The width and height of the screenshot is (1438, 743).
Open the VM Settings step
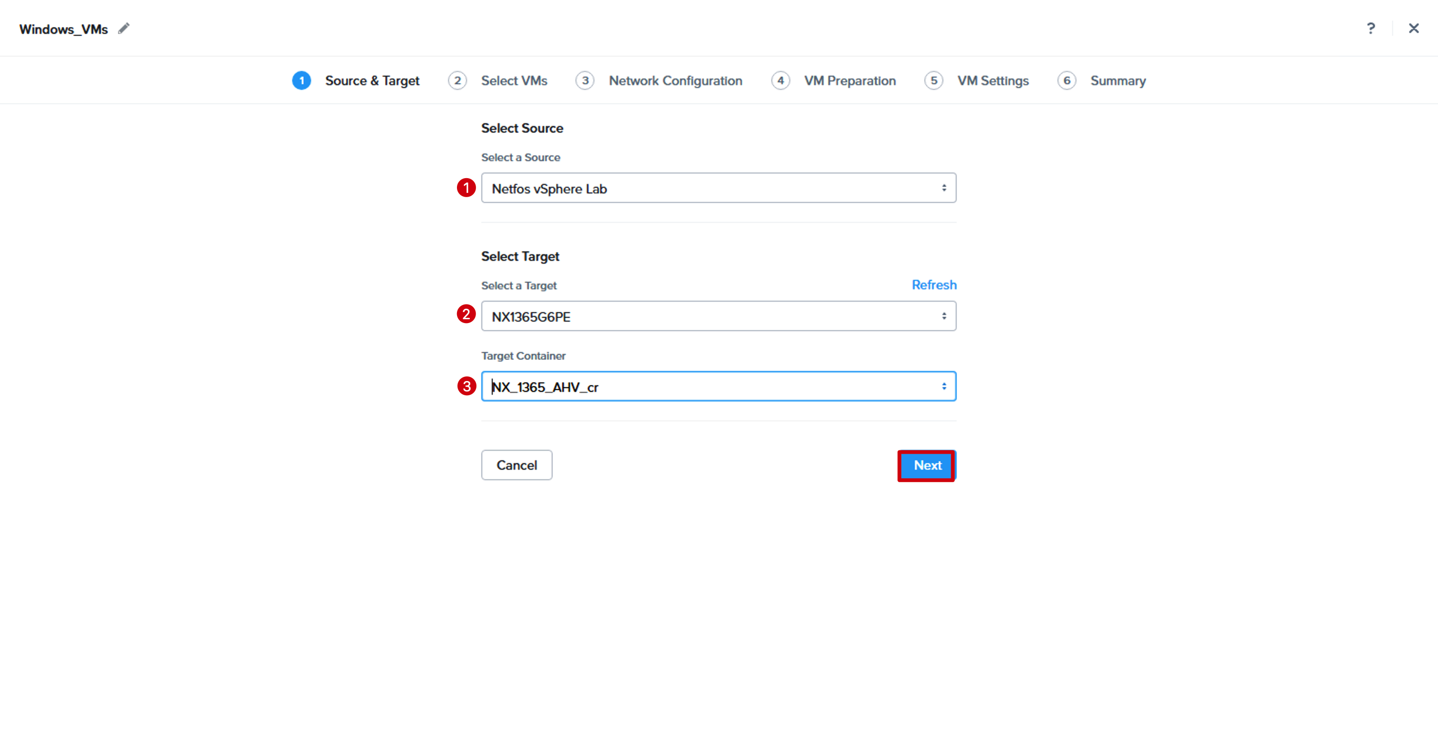[993, 81]
